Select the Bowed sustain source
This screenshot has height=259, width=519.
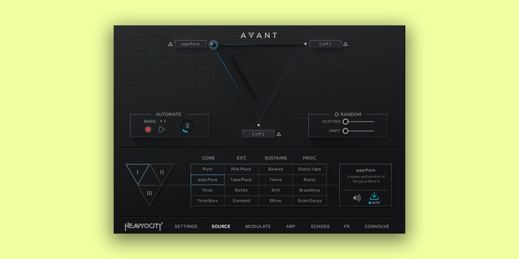276,169
